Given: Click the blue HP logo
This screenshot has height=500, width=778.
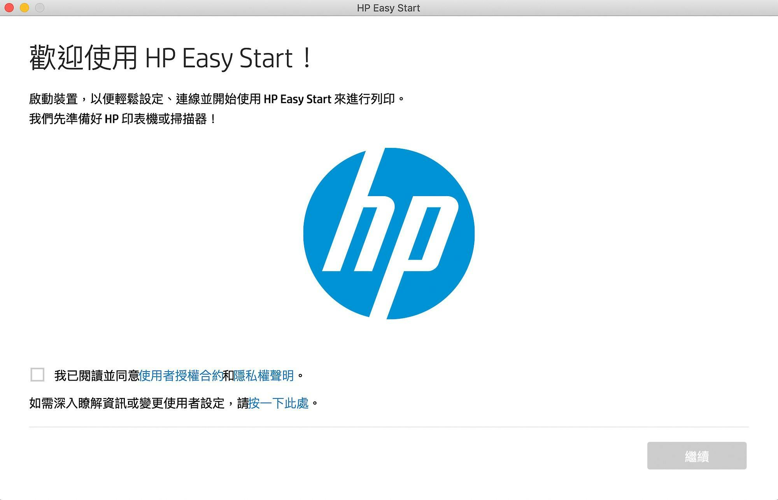Looking at the screenshot, I should click(389, 233).
